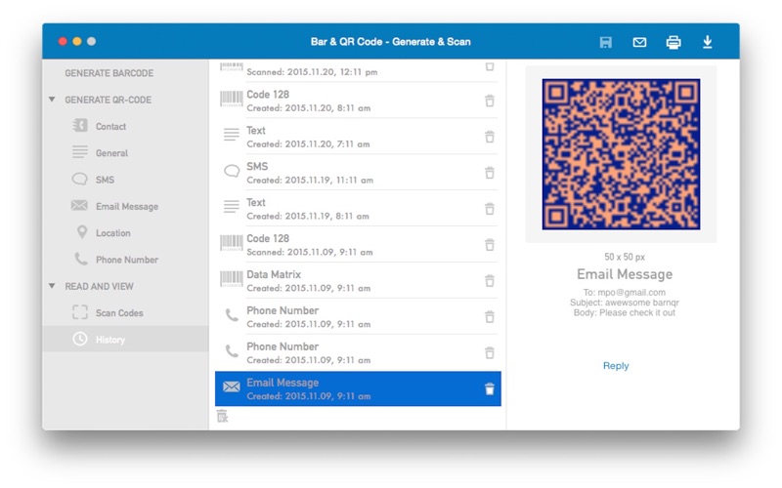Click the email envelope icon in title bar
The height and width of the screenshot is (488, 782).
(x=639, y=42)
